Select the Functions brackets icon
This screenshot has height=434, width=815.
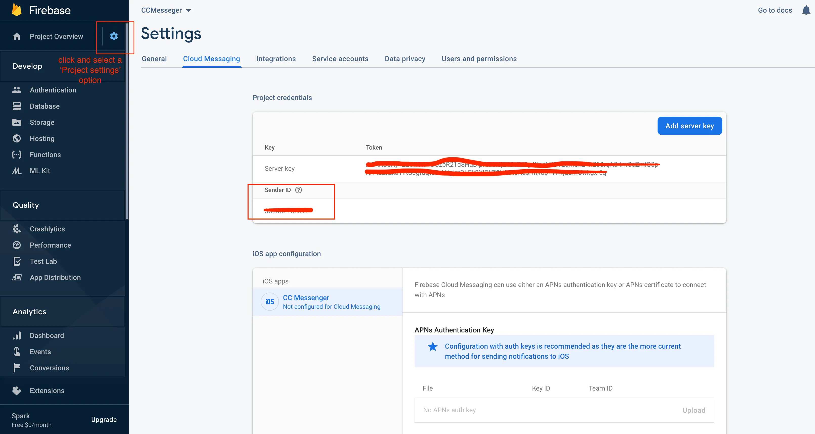[17, 155]
